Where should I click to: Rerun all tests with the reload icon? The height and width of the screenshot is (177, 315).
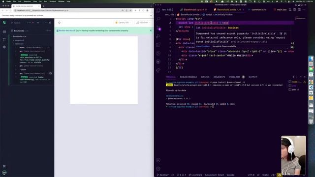coord(50,23)
